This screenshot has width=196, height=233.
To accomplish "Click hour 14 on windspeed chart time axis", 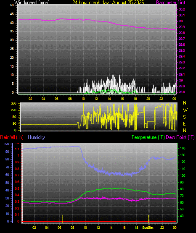I will [109, 99].
